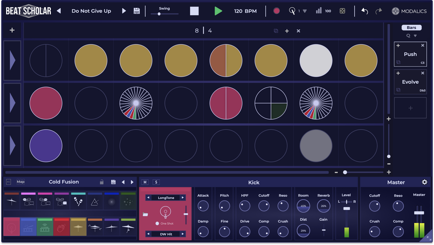Select the maracas shaker pad
This screenshot has width=434, height=245.
point(78,202)
